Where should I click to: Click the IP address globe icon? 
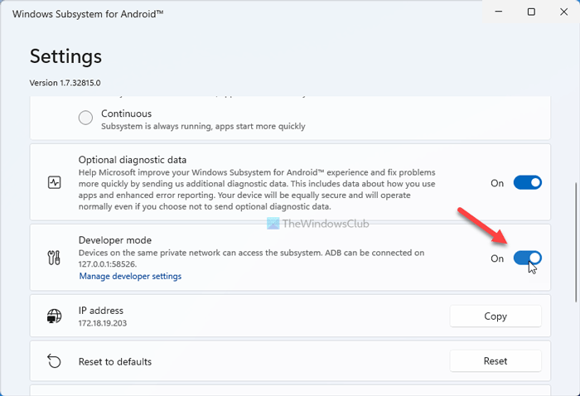[55, 316]
